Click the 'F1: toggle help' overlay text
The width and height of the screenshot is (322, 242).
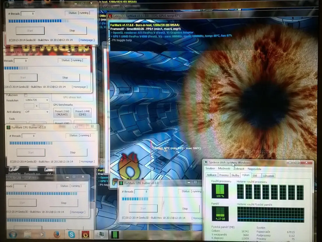122,40
